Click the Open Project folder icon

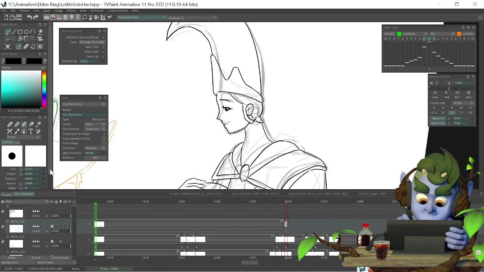[x=12, y=17]
